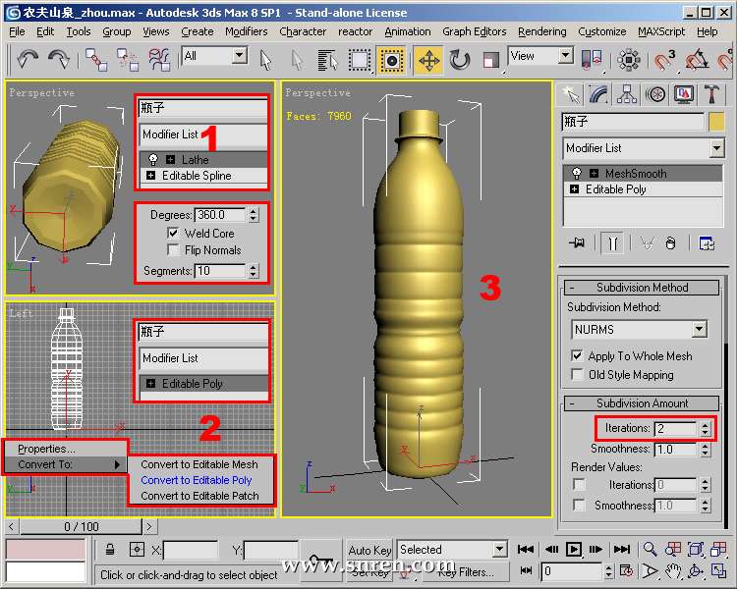This screenshot has width=737, height=589.
Task: Click the yellow object color swatch
Action: (x=716, y=122)
